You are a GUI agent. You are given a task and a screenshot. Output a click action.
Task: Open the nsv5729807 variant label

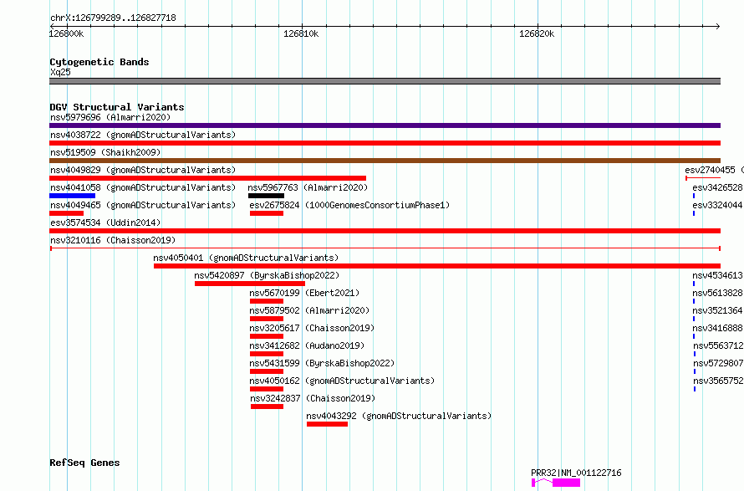(718, 363)
